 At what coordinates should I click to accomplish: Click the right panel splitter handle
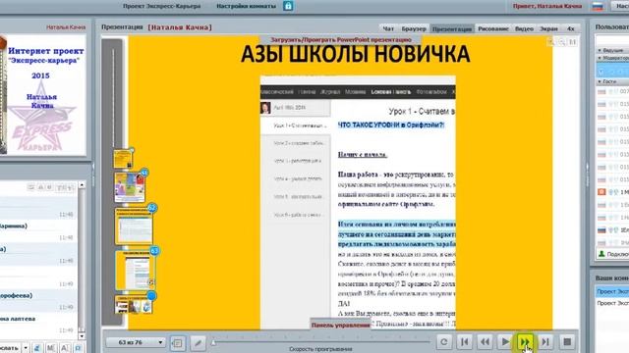click(588, 175)
